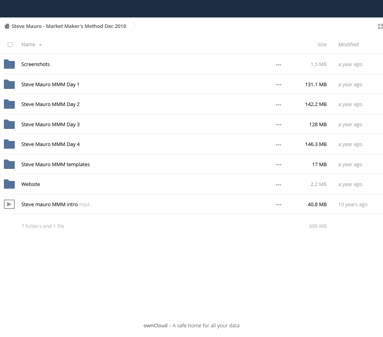The height and width of the screenshot is (337, 383).
Task: Click the a year ago date for Website
Action: pos(350,184)
